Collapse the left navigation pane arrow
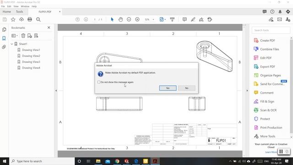293x165 pixels. click(x=56, y=91)
